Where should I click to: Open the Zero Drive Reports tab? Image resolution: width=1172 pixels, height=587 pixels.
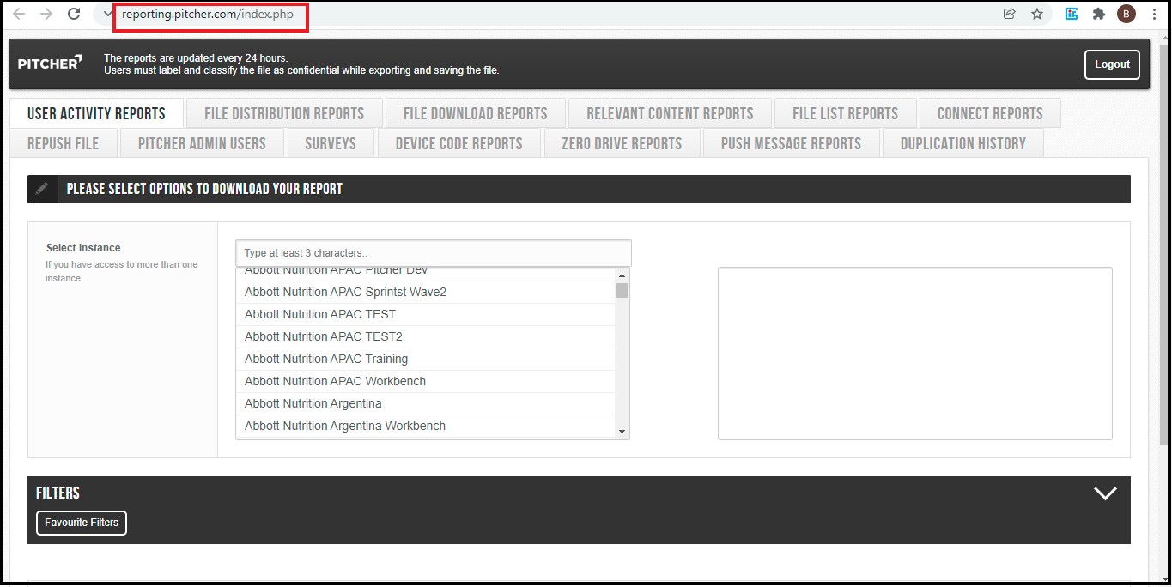(x=622, y=143)
